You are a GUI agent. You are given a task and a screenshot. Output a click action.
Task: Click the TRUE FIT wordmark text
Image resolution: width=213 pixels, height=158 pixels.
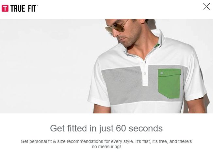[x=23, y=9]
